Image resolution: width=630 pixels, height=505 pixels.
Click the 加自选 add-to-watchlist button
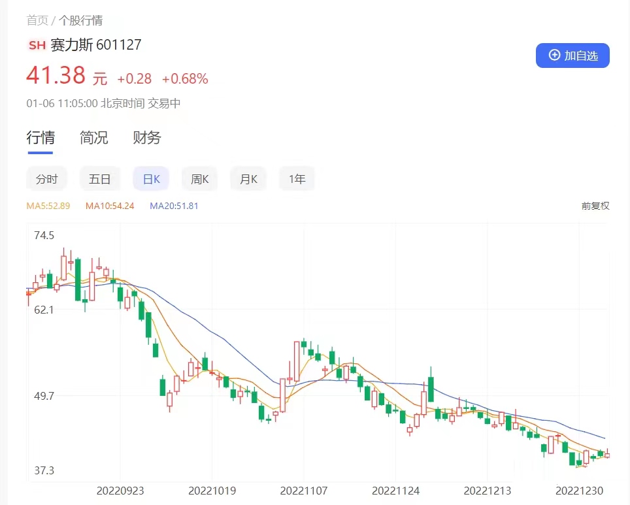[x=572, y=56]
